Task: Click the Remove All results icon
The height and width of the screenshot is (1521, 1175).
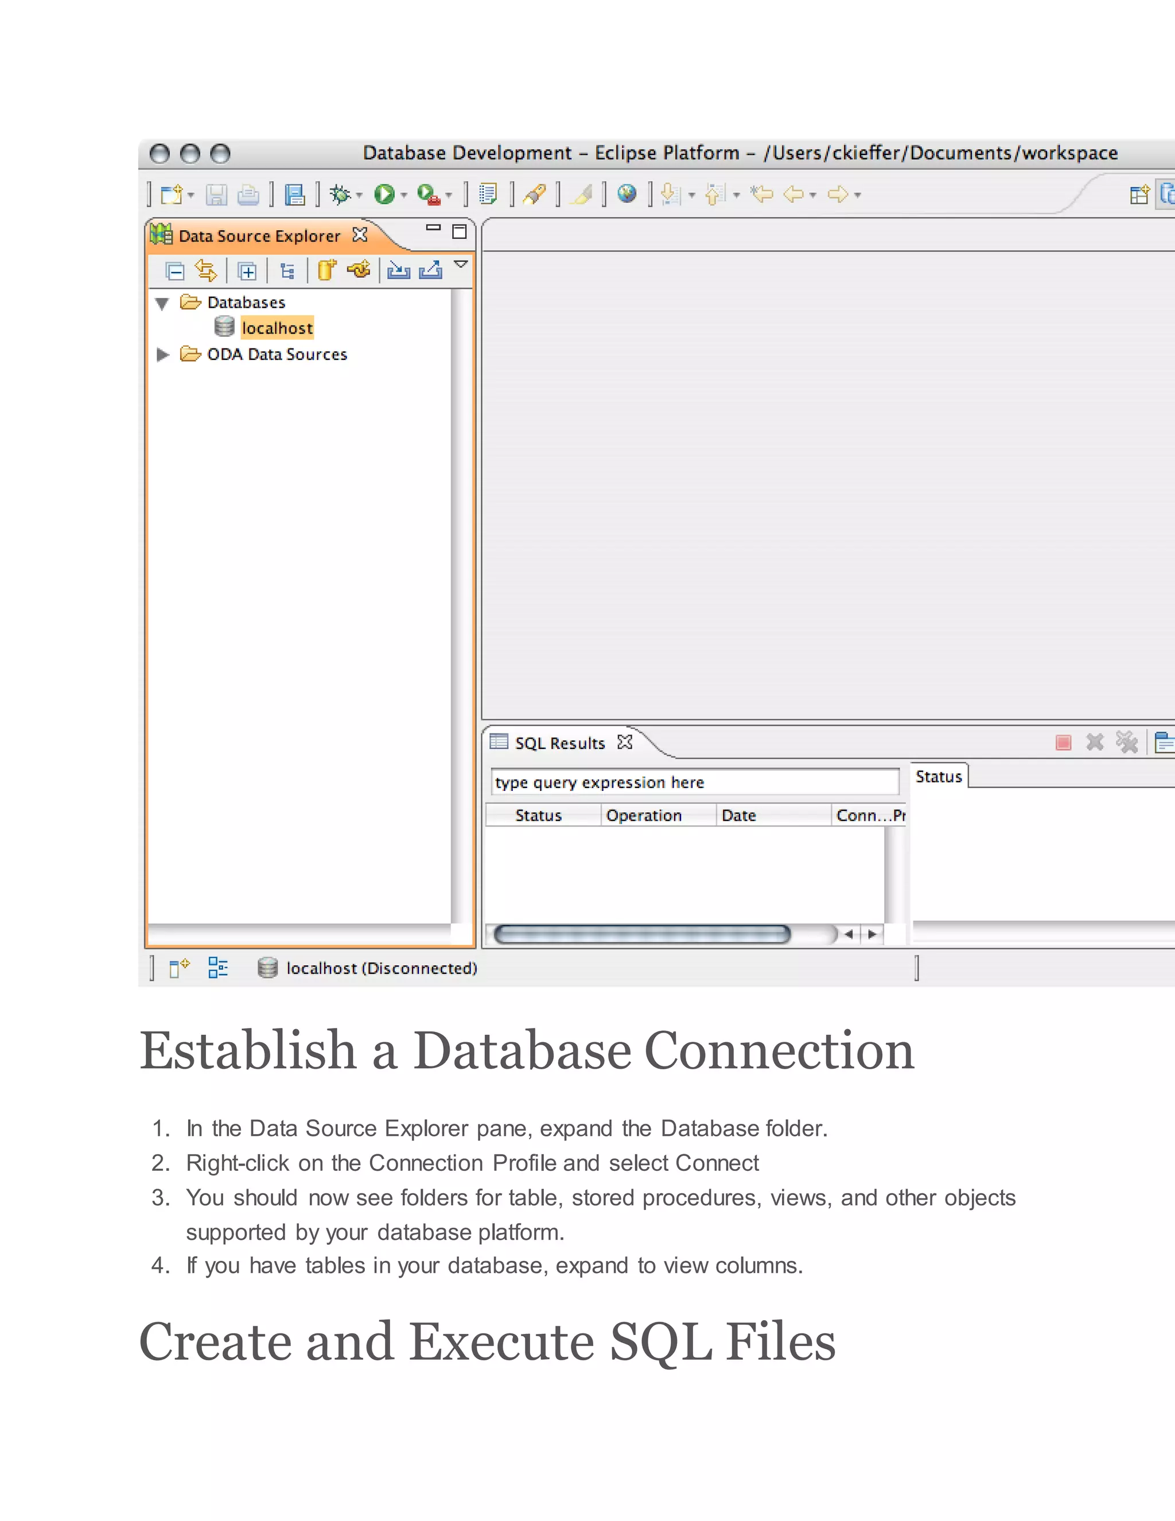Action: 1127,742
